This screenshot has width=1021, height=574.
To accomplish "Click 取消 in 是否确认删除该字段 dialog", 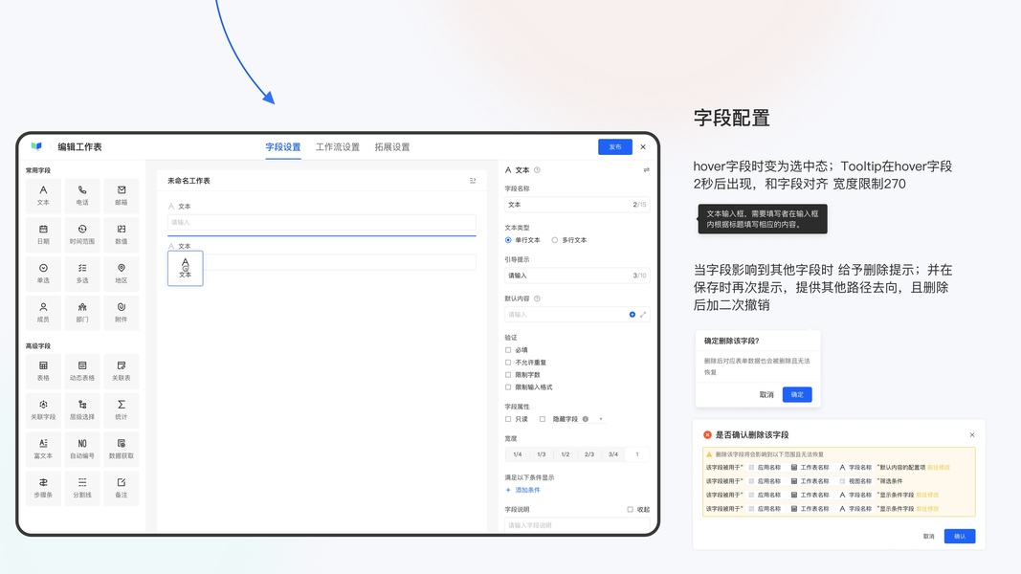I will 928,537.
